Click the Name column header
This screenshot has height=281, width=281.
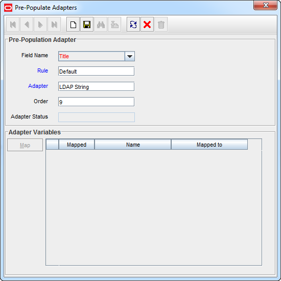coord(133,145)
